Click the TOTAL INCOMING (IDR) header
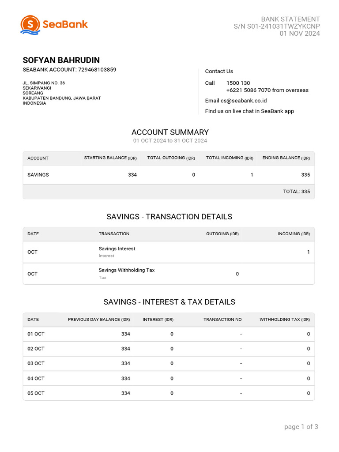This screenshot has width=339, height=452. click(x=230, y=158)
